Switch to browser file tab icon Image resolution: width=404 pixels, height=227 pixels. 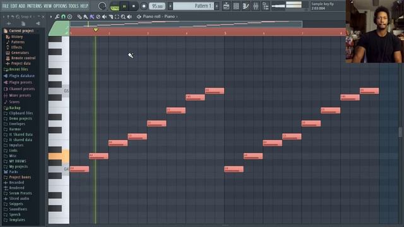(x=23, y=23)
